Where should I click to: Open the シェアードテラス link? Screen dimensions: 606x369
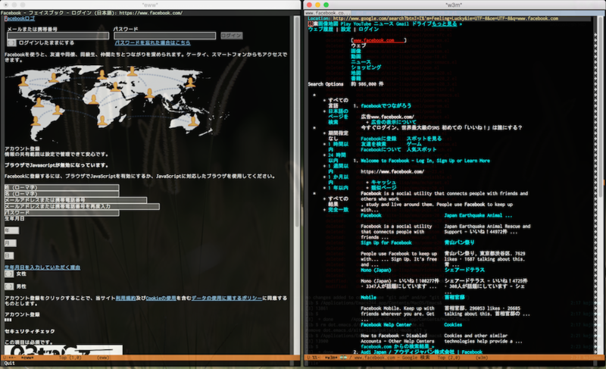tap(464, 270)
